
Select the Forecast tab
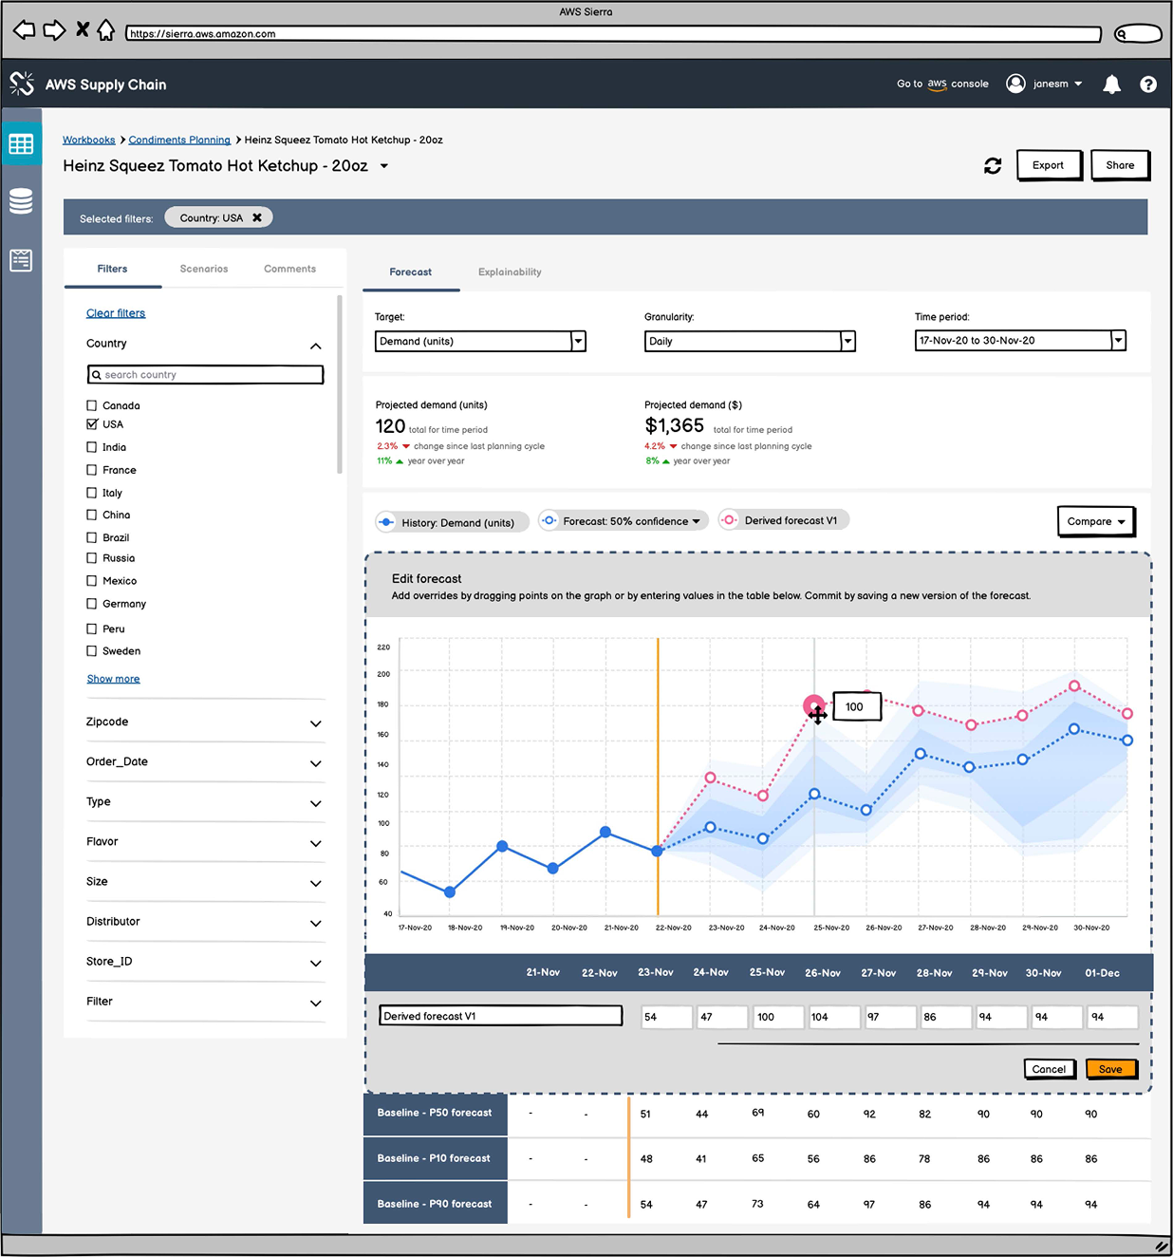point(410,272)
